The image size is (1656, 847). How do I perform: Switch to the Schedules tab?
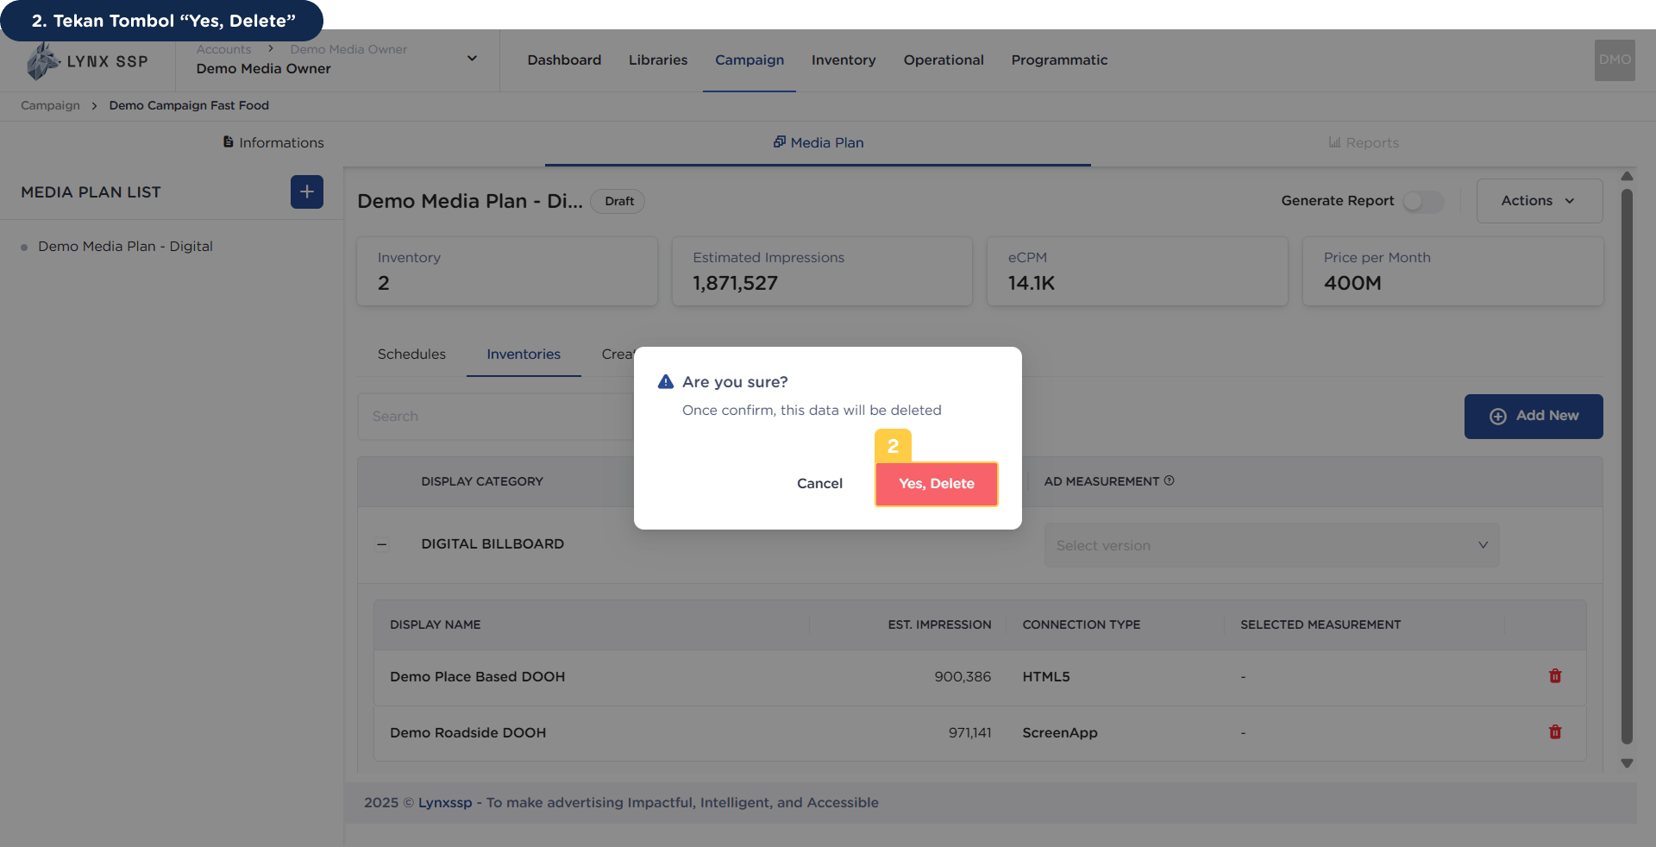[x=411, y=354]
